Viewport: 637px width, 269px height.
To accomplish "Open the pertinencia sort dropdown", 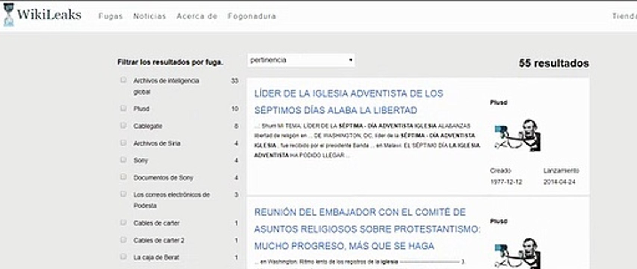I will coord(301,60).
